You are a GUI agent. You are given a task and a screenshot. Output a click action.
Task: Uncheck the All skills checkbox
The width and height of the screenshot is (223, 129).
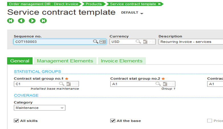[x=16, y=121]
